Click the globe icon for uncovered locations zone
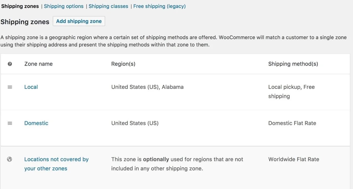 pos(10,159)
